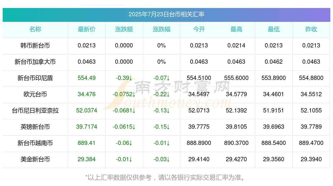Select high value 39.8105
This screenshot has width=333, height=186.
[x=236, y=127]
